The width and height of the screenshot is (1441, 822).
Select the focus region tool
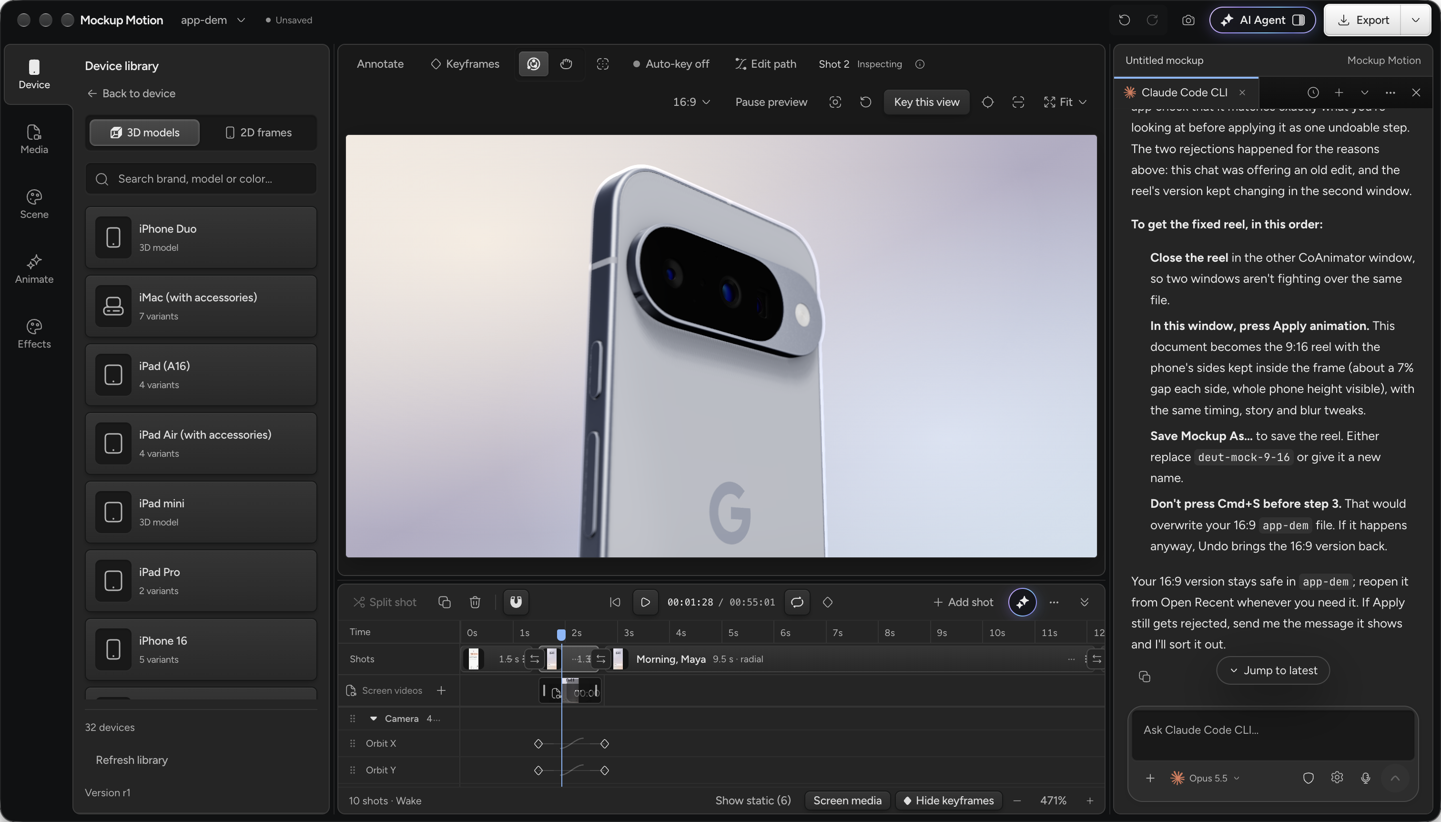(x=603, y=64)
